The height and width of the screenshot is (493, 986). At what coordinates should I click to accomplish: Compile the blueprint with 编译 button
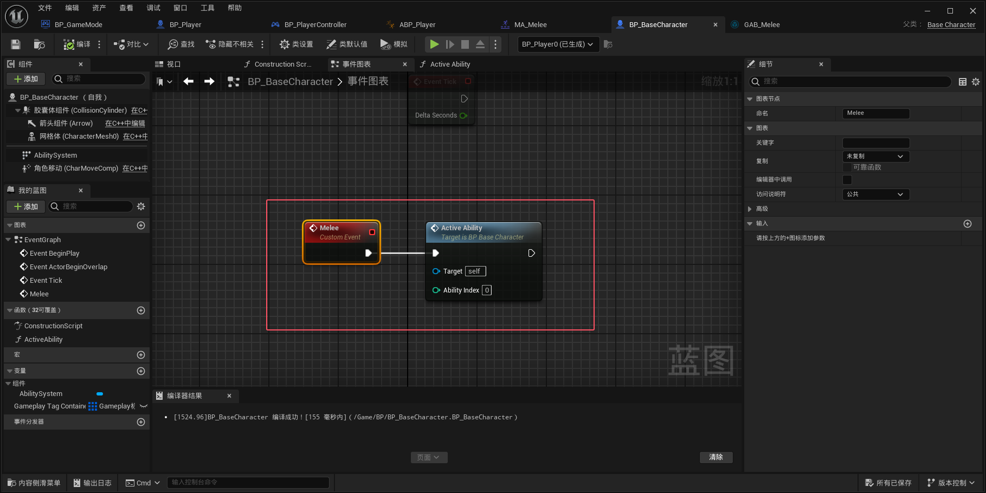pyautogui.click(x=77, y=44)
